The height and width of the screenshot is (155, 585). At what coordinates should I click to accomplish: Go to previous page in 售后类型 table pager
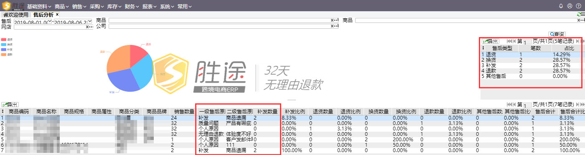[514, 41]
